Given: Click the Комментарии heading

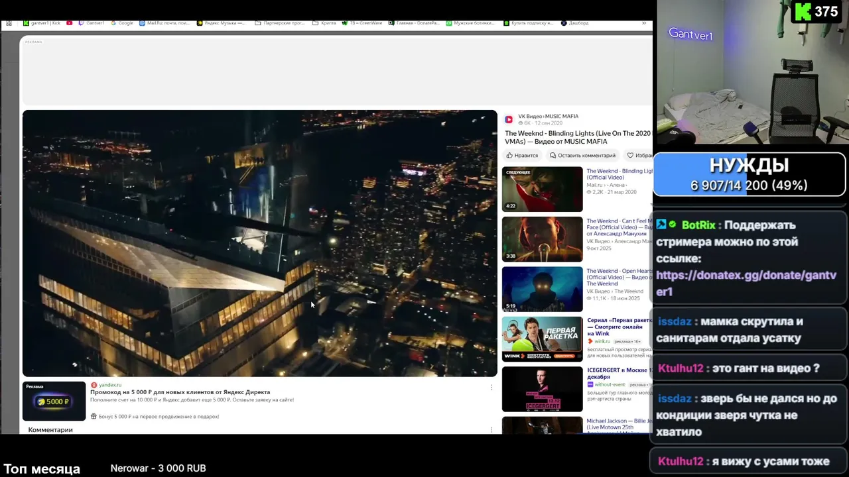Looking at the screenshot, I should click(x=50, y=430).
